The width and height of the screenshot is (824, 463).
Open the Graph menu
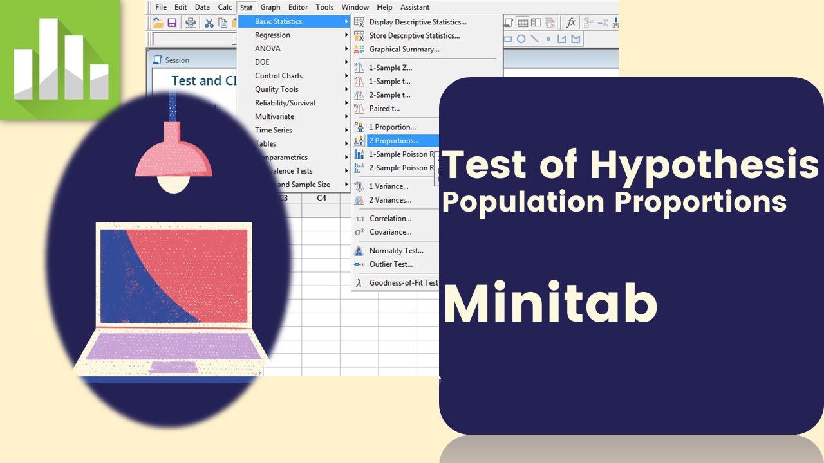click(270, 7)
